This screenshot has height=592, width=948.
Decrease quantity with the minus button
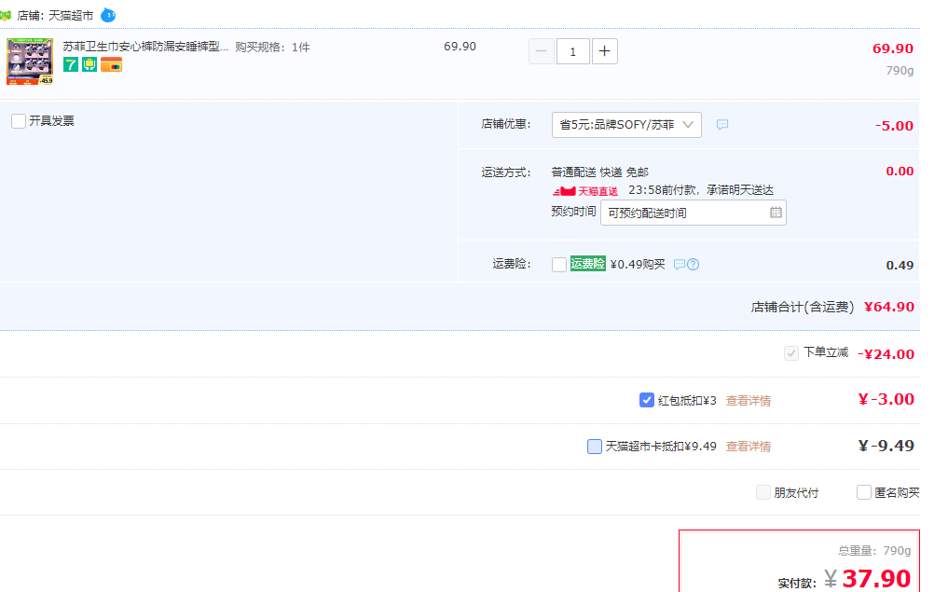coord(541,51)
